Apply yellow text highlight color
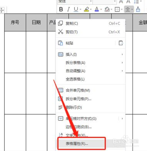147x151 pixels. [86, 10]
